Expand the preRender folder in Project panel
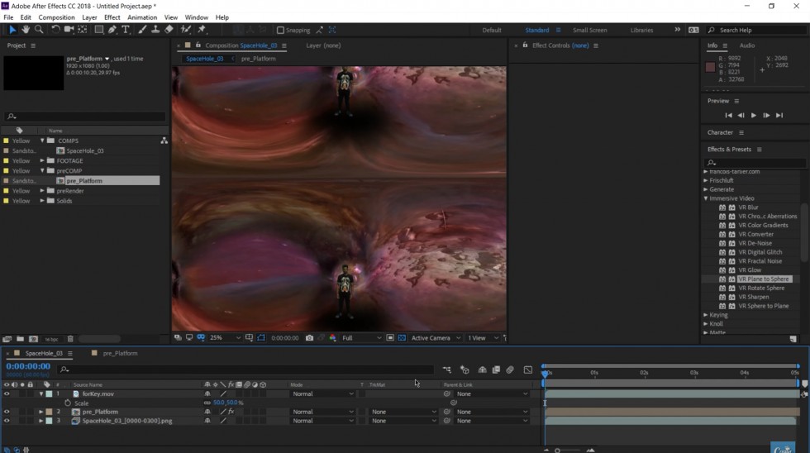810x453 pixels. pos(42,191)
